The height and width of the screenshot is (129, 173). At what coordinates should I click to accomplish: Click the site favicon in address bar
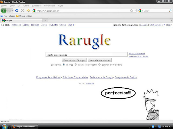[x=34, y=11]
